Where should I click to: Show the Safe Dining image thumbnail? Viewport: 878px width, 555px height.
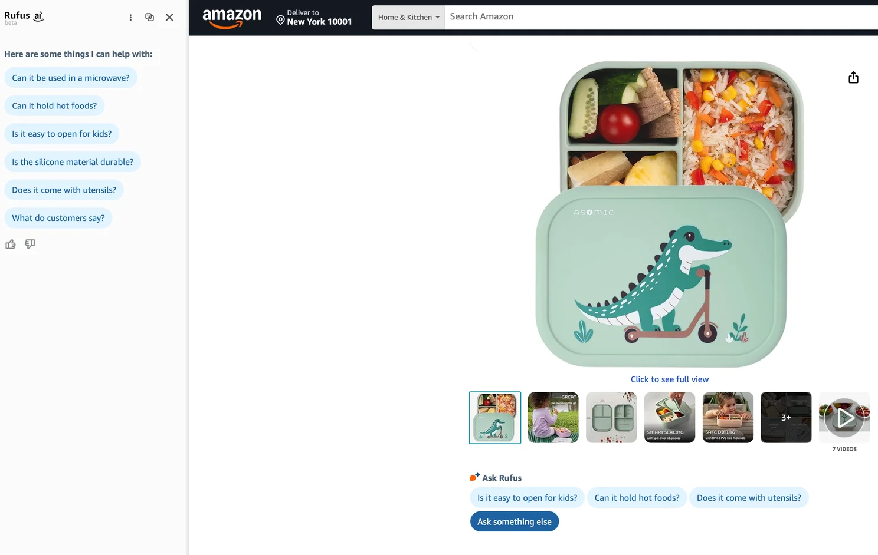coord(728,418)
